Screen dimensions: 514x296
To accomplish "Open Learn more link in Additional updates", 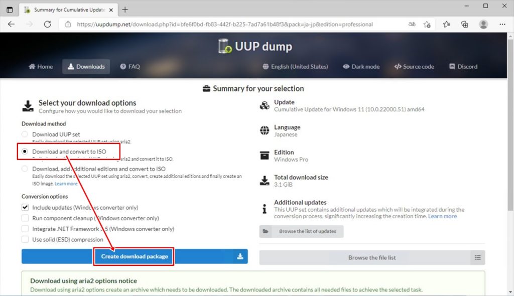I will (442, 216).
